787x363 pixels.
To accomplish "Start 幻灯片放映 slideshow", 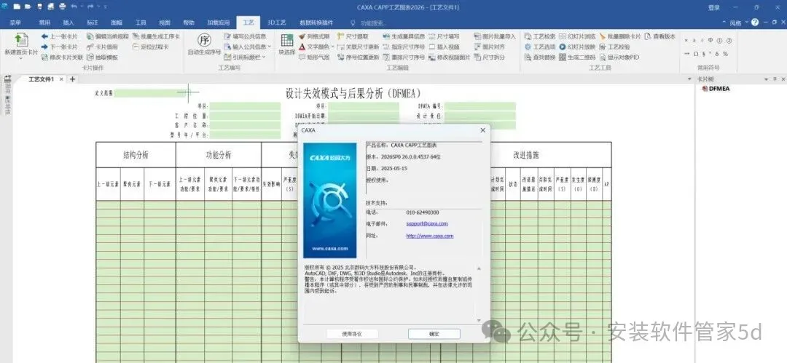I will pyautogui.click(x=577, y=47).
